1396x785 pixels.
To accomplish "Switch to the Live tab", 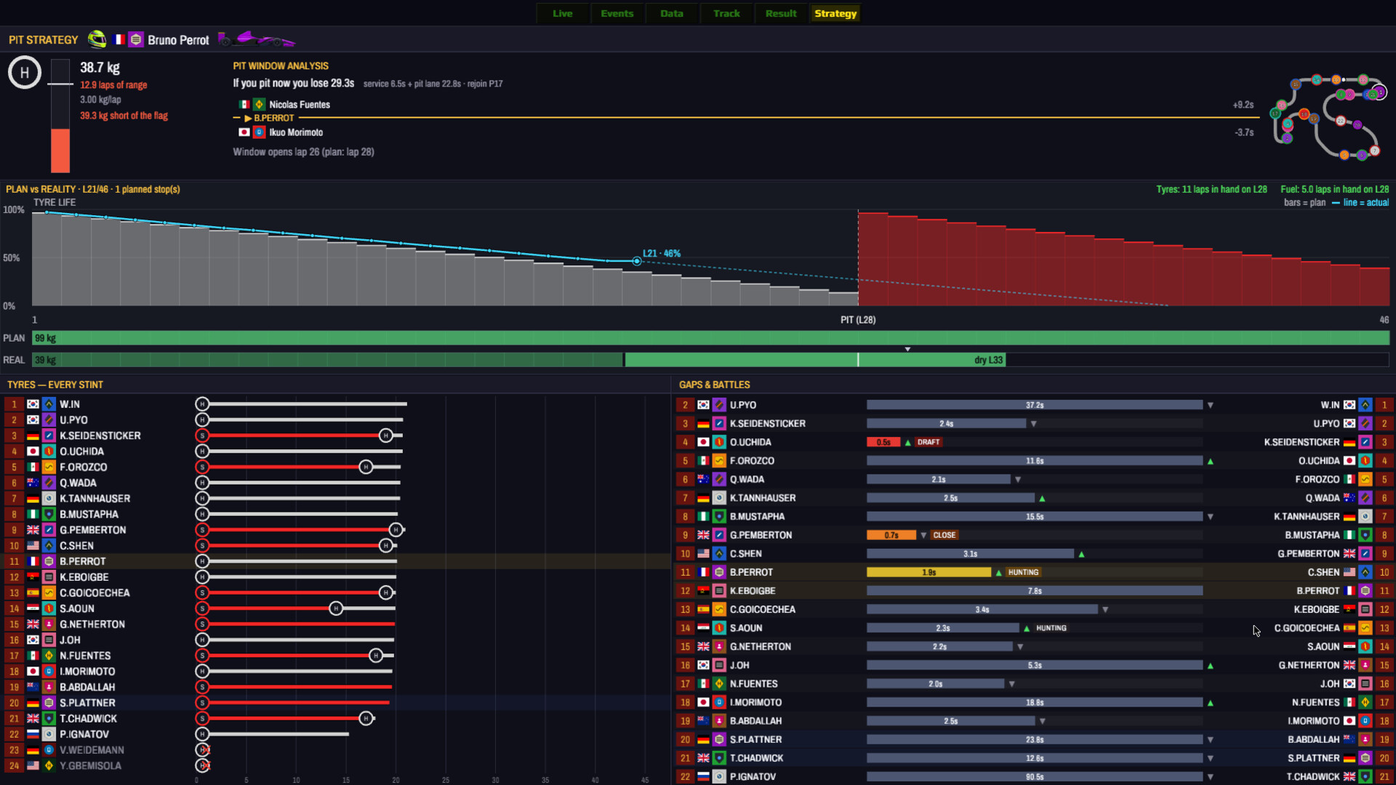I will (x=562, y=13).
